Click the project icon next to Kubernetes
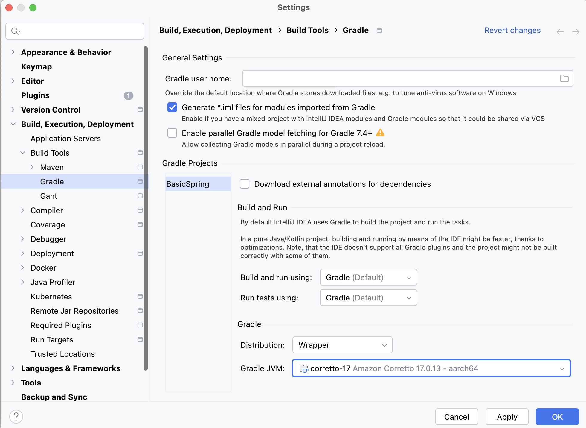Viewport: 586px width, 428px height. click(140, 296)
